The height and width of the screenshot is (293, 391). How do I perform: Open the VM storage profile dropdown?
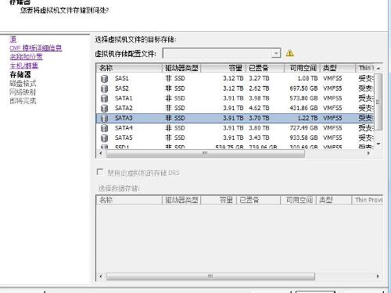(275, 53)
